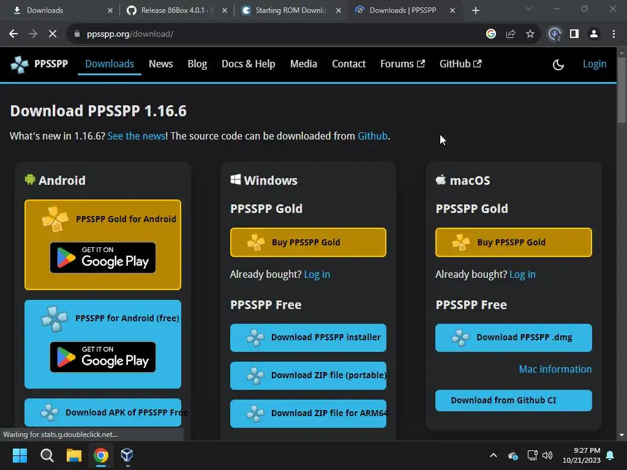This screenshot has width=627, height=470.
Task: Click Download ZIP file for ARM64
Action: coord(309,414)
